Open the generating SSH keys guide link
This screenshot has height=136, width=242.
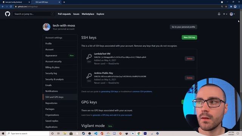coord(110,91)
